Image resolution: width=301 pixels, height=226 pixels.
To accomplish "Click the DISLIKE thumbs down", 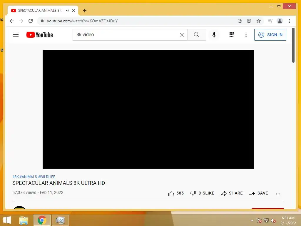I will (202, 193).
